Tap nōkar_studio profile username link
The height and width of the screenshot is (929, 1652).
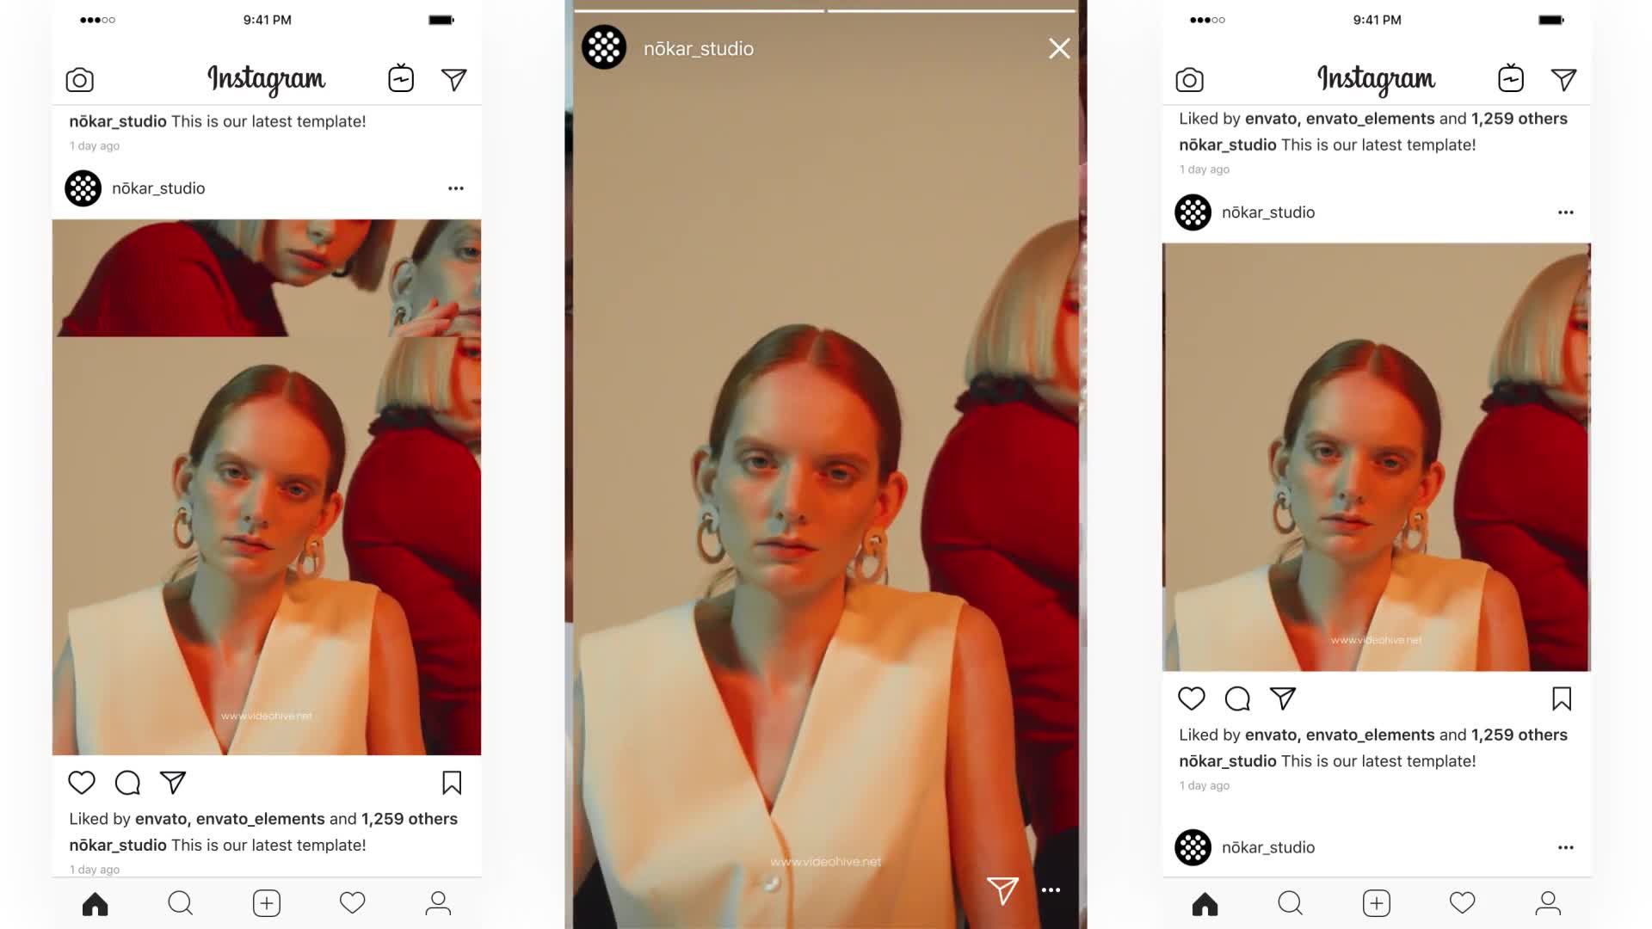pyautogui.click(x=157, y=188)
